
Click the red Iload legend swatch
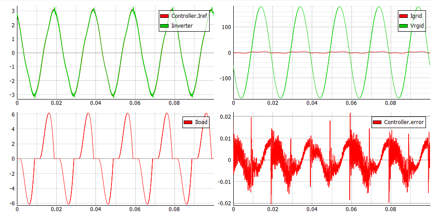tap(188, 122)
